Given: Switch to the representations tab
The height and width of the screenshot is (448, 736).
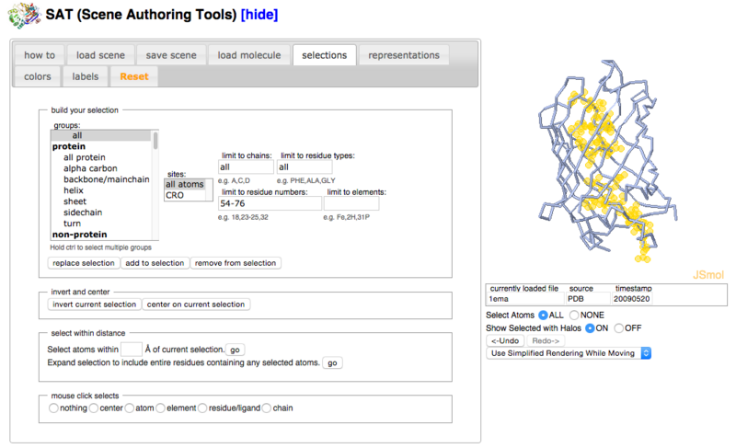Looking at the screenshot, I should click(x=404, y=55).
